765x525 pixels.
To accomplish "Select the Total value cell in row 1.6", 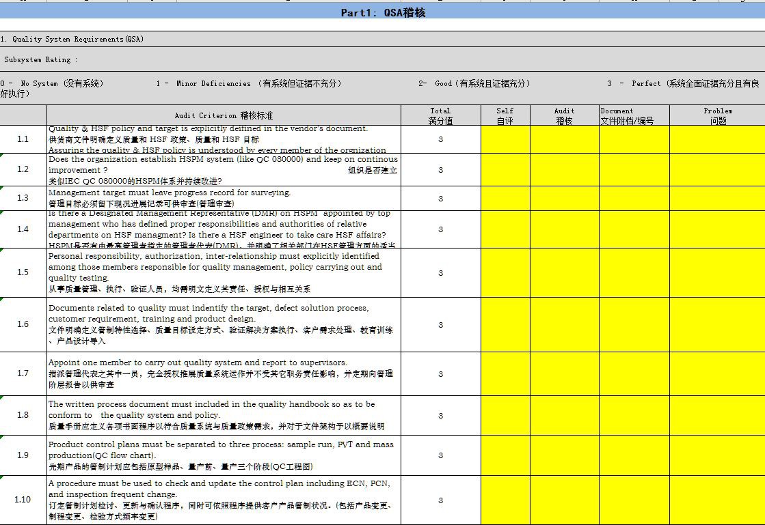I will coord(440,324).
